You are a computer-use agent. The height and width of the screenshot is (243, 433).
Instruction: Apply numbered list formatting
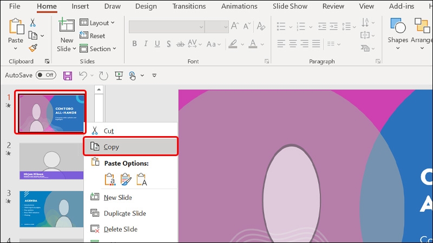click(x=301, y=26)
